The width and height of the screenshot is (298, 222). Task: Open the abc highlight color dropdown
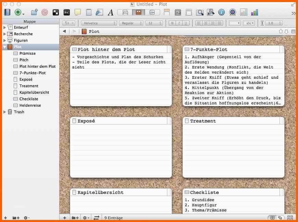[x=249, y=23]
